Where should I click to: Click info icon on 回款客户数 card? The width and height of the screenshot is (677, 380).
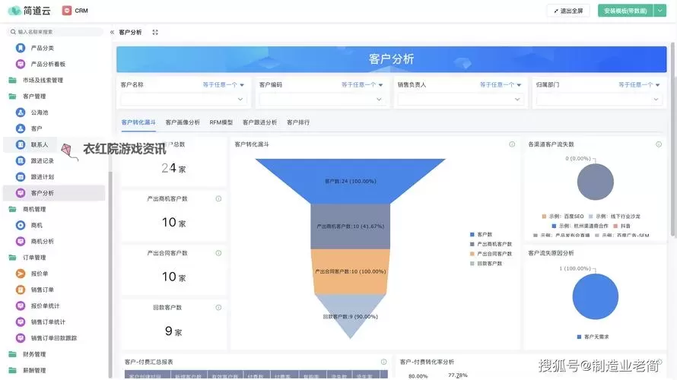click(x=218, y=308)
